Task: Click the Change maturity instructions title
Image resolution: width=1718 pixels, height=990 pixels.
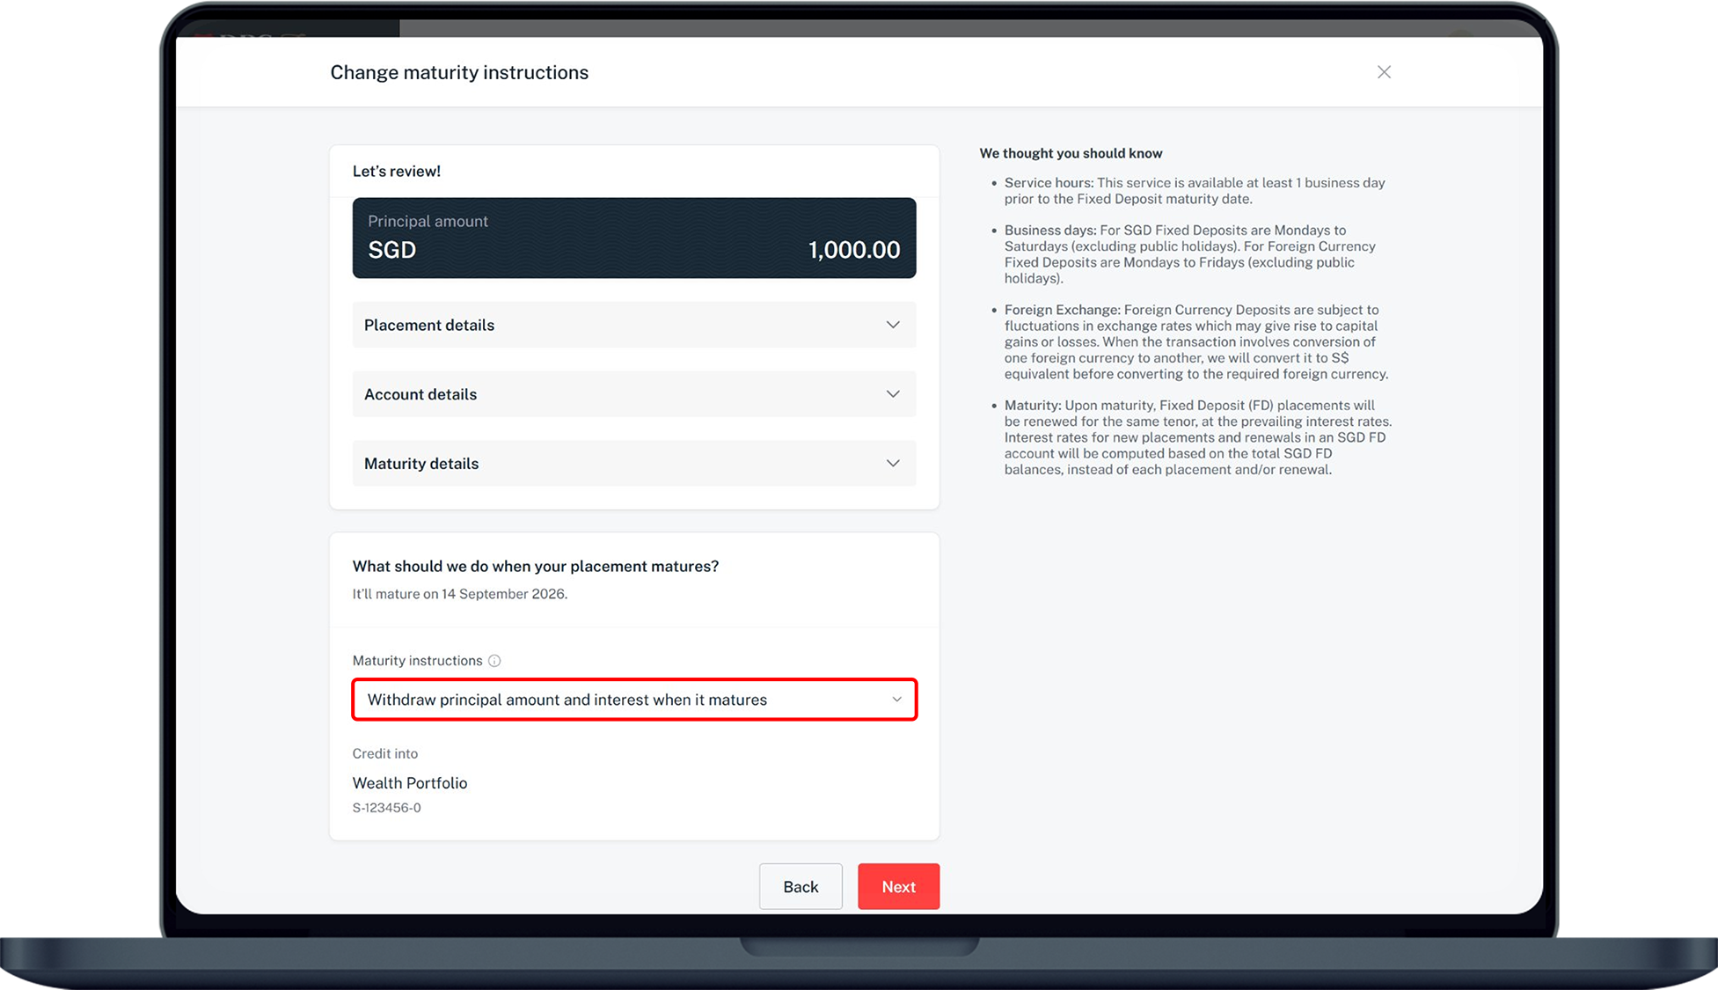Action: click(x=459, y=72)
